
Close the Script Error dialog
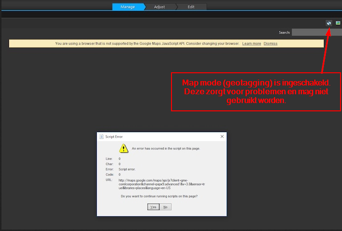coord(222,136)
